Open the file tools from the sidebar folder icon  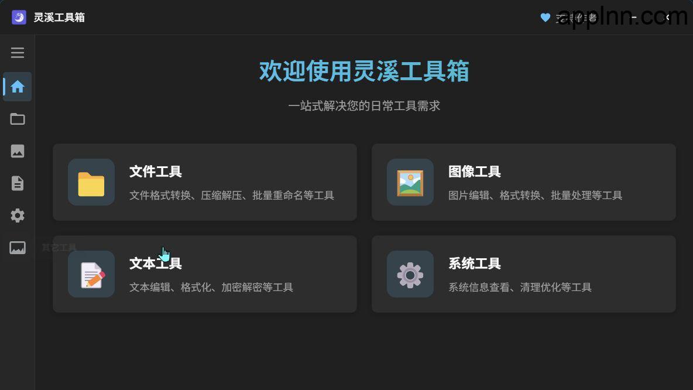tap(18, 119)
